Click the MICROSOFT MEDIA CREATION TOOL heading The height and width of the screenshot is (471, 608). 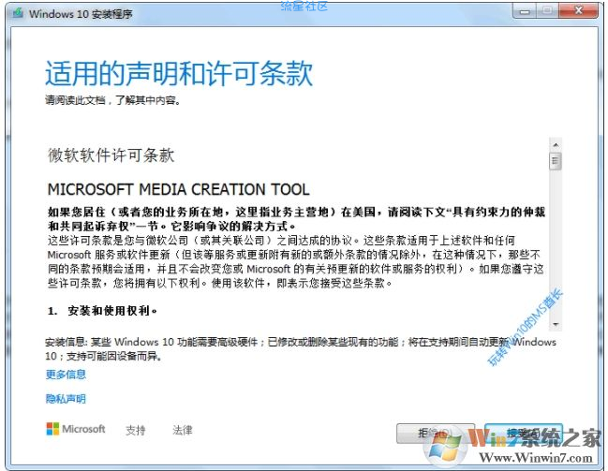click(x=178, y=189)
